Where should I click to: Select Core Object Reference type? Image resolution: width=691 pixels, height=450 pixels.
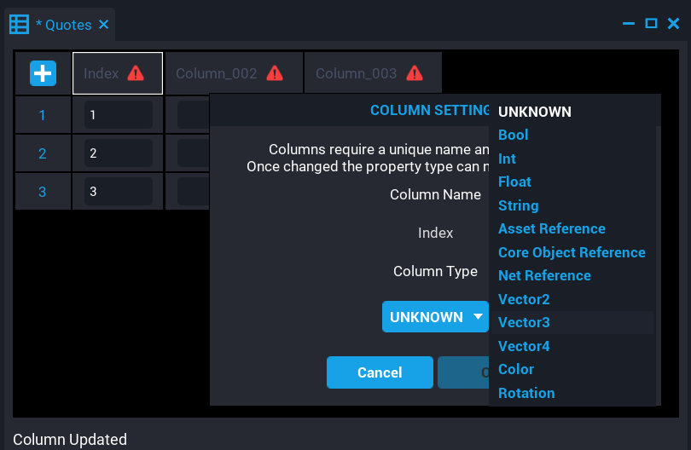(572, 252)
